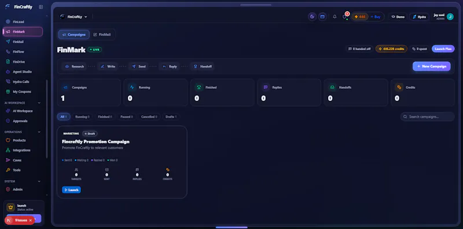Open Approvals in the sidebar
463x229 pixels.
(23, 121)
